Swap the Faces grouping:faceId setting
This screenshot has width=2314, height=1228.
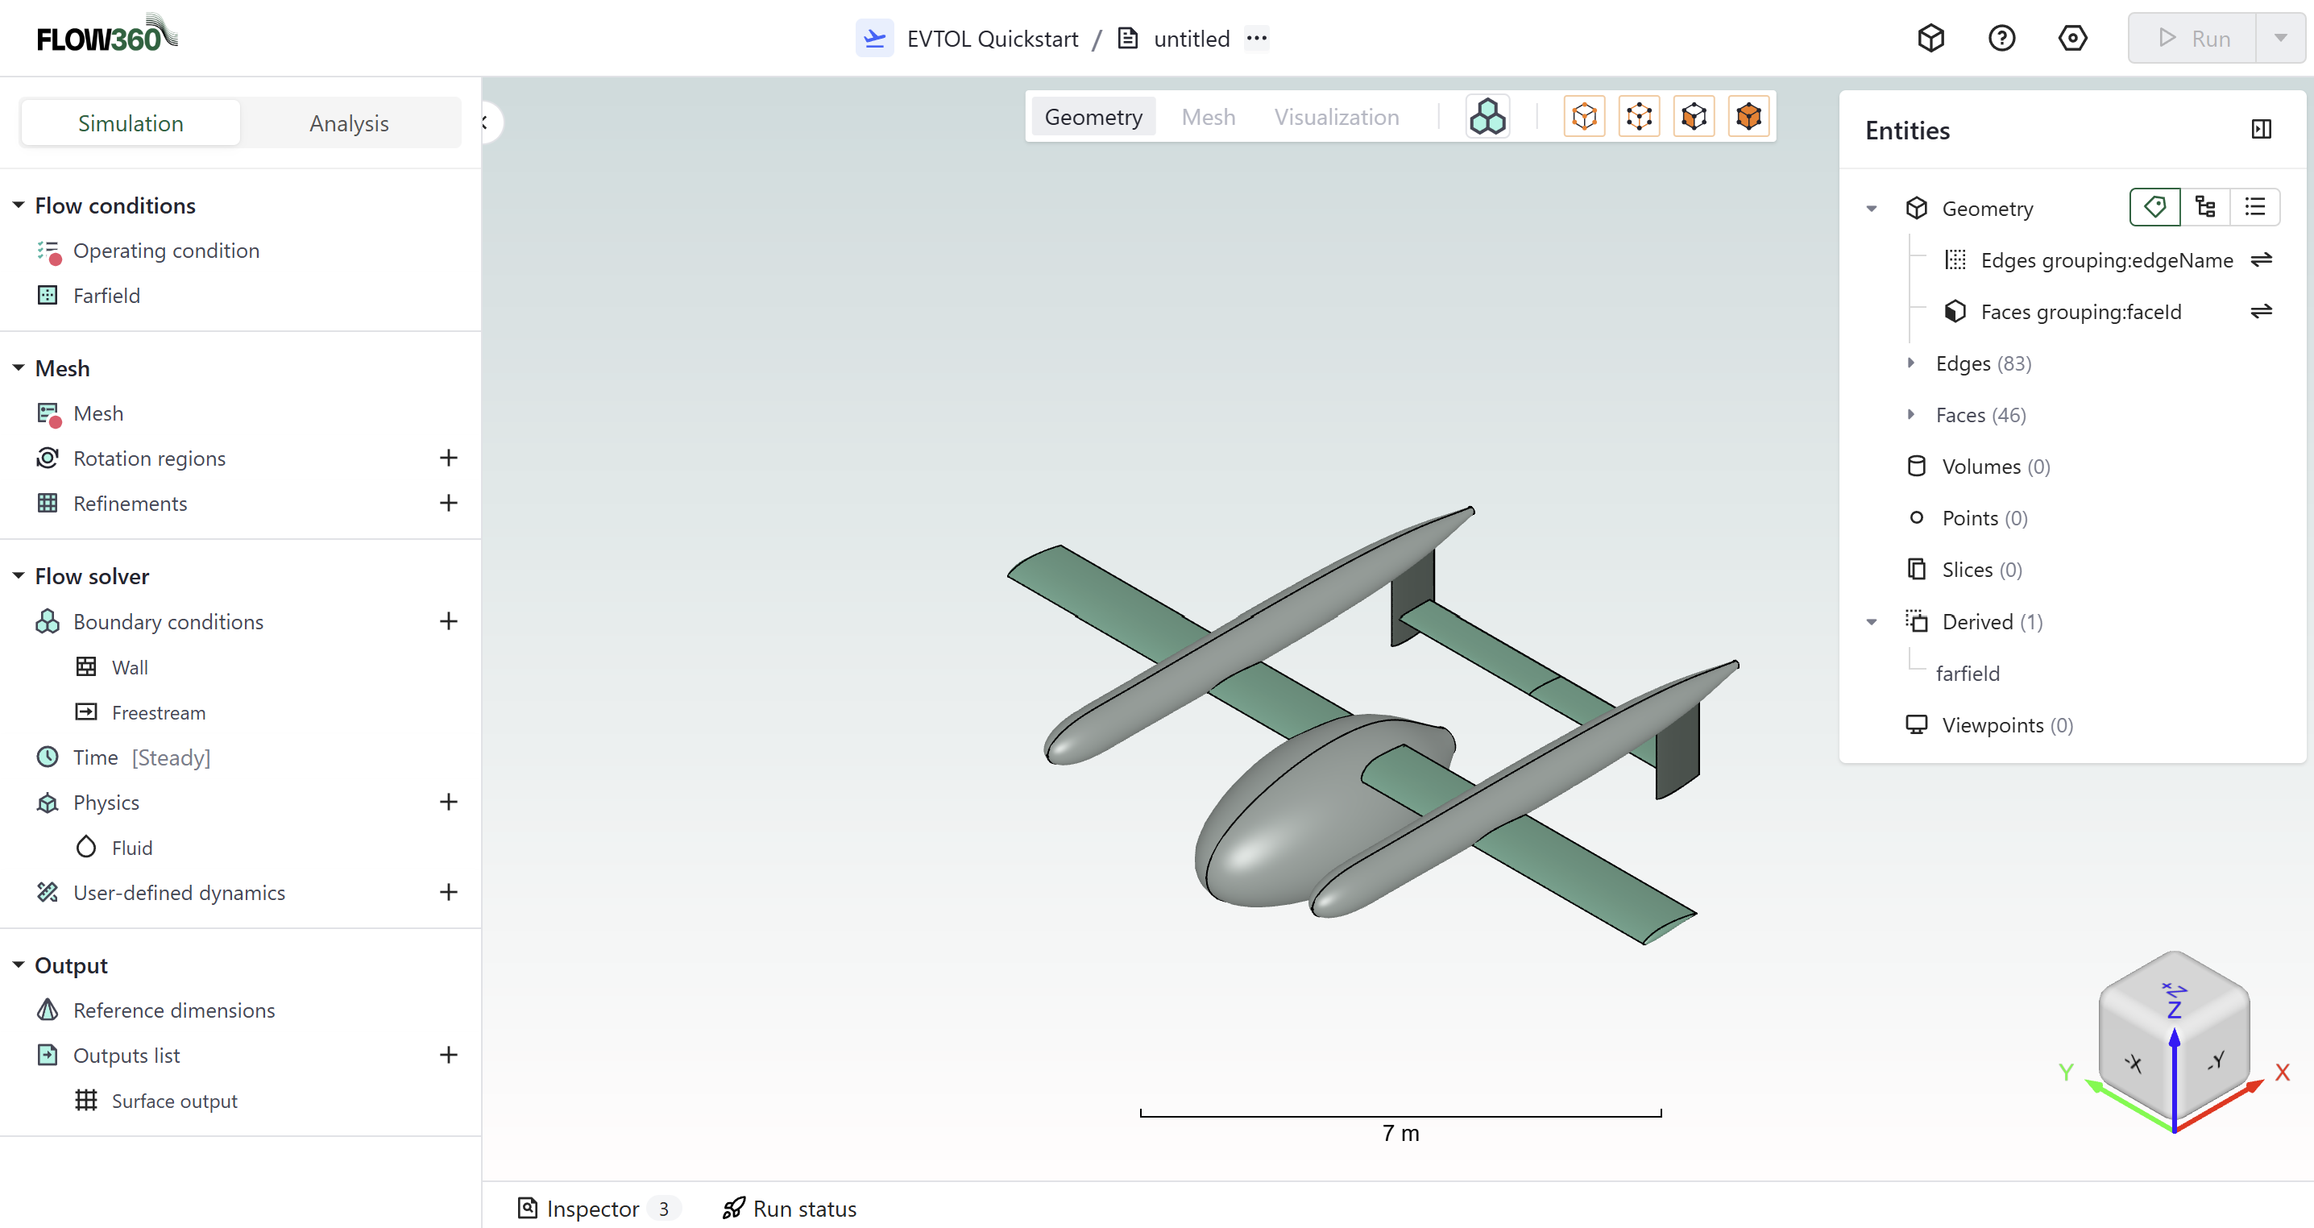point(2261,311)
